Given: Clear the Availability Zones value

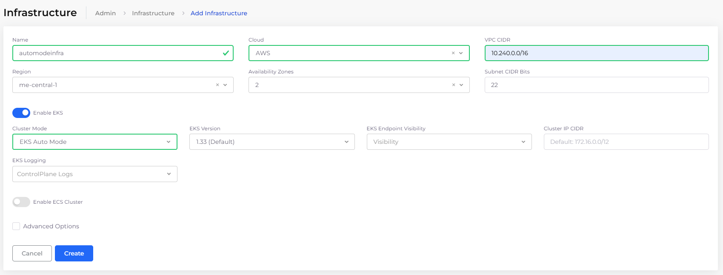Looking at the screenshot, I should tap(454, 85).
